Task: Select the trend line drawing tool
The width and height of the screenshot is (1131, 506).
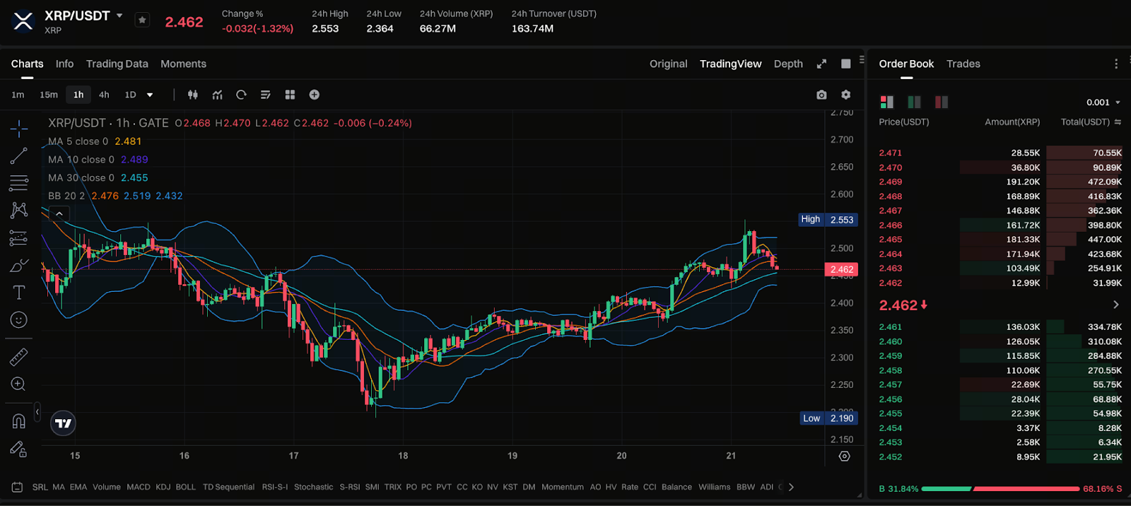Action: pos(18,155)
